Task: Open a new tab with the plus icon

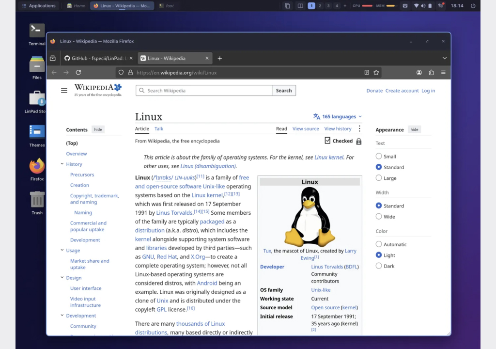Action: pyautogui.click(x=220, y=58)
